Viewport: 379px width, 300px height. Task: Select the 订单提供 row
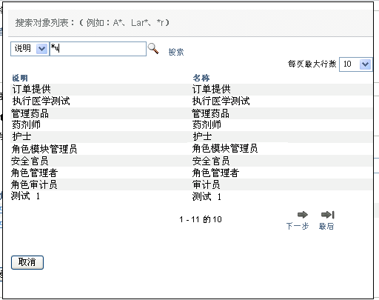point(191,89)
